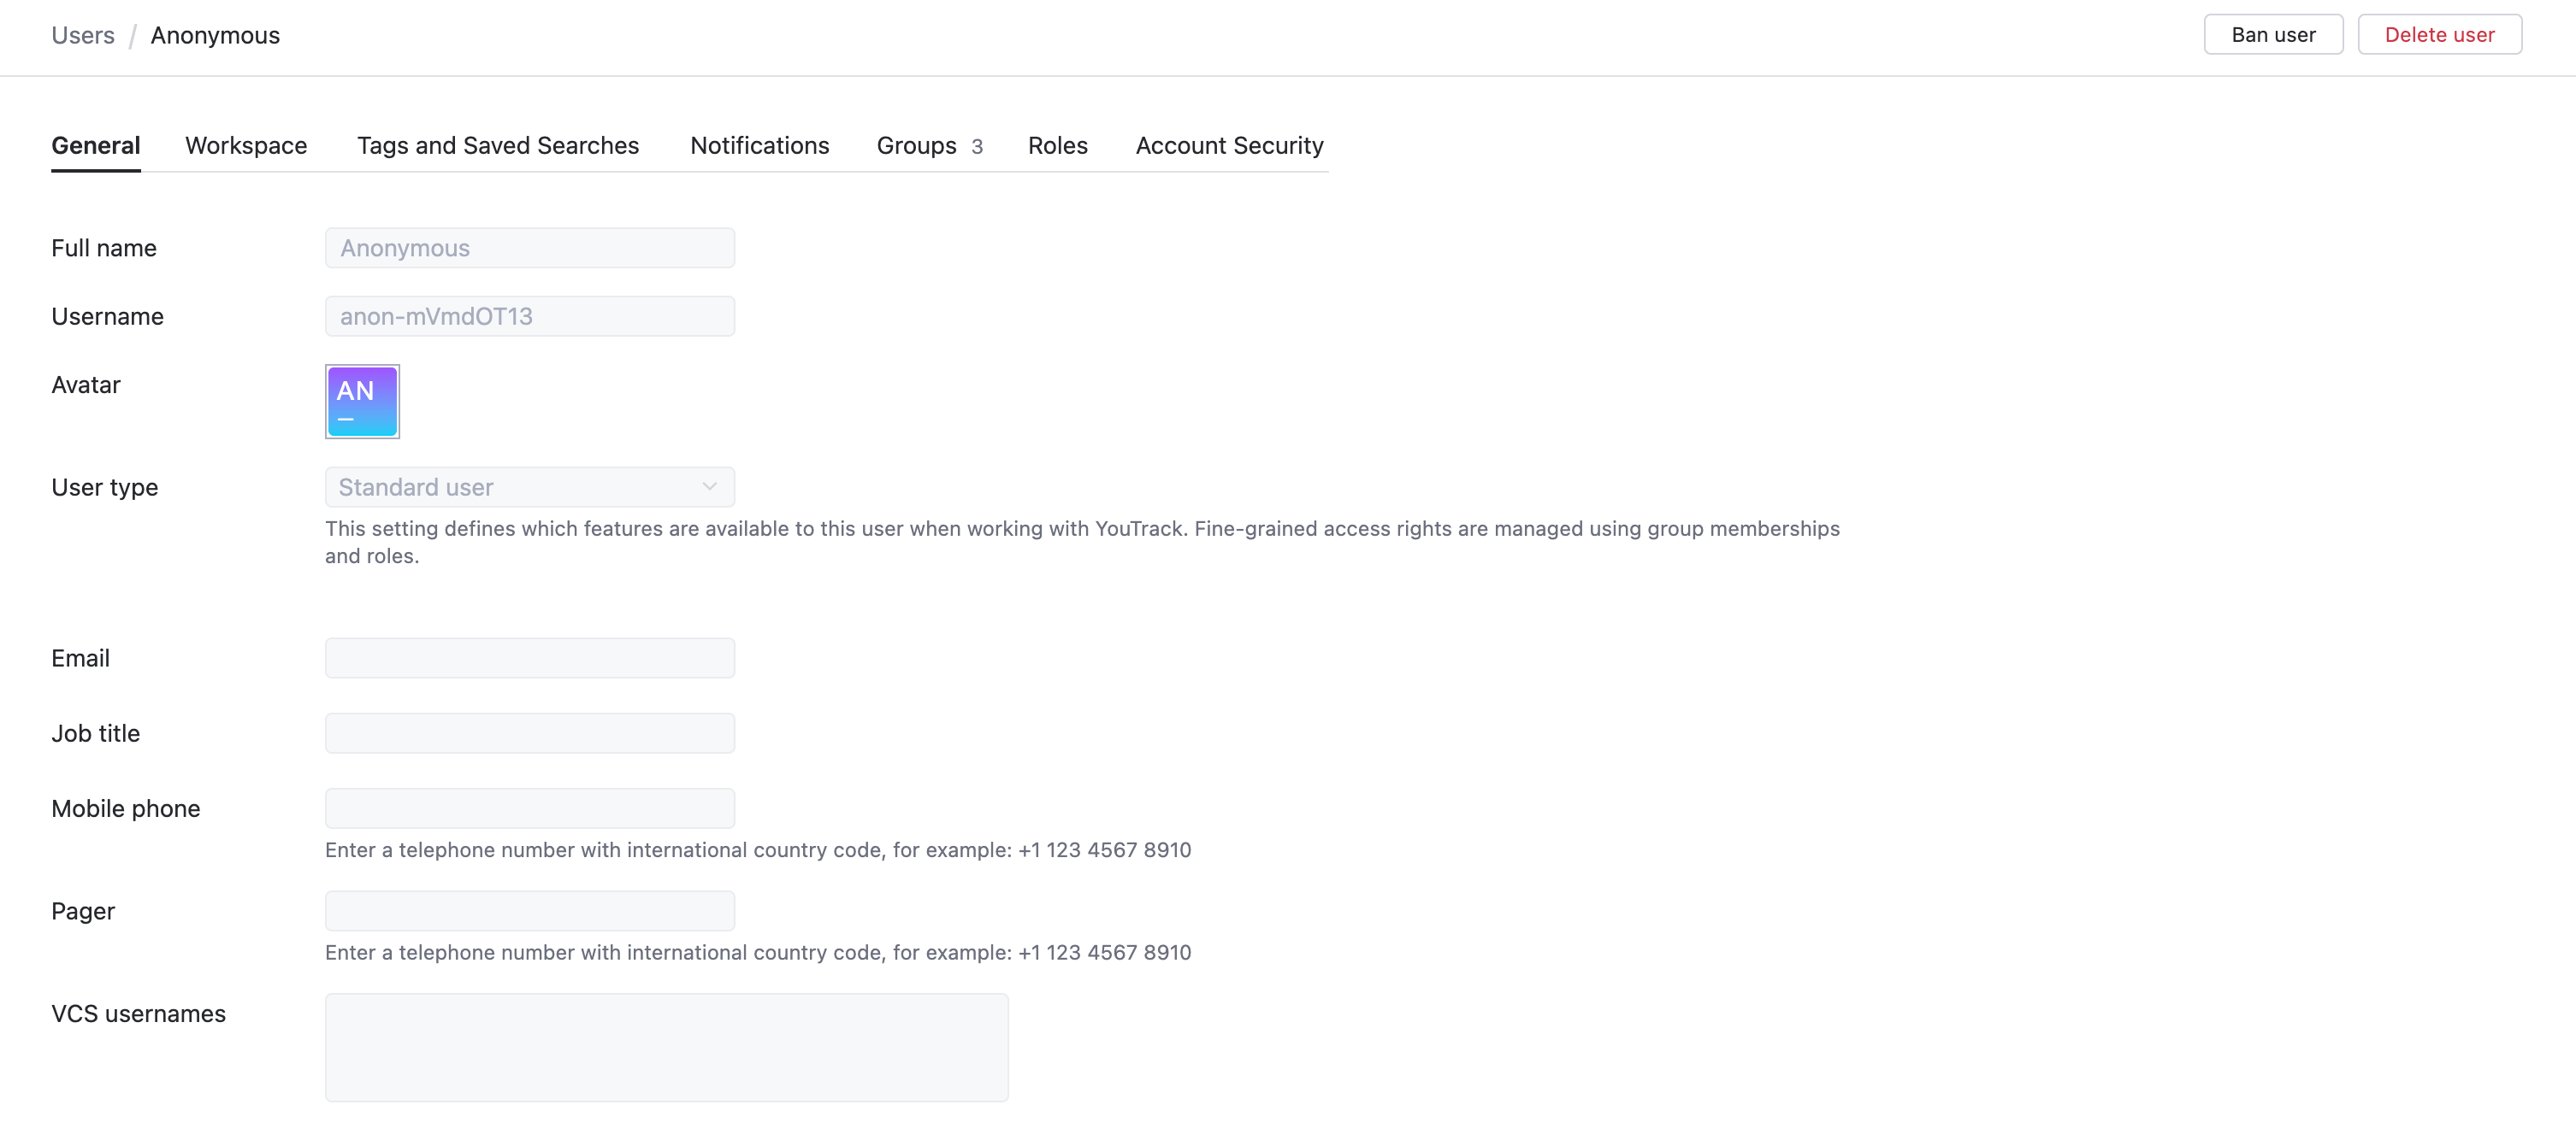Image resolution: width=2576 pixels, height=1128 pixels.
Task: Click the Ban user button
Action: tap(2273, 33)
